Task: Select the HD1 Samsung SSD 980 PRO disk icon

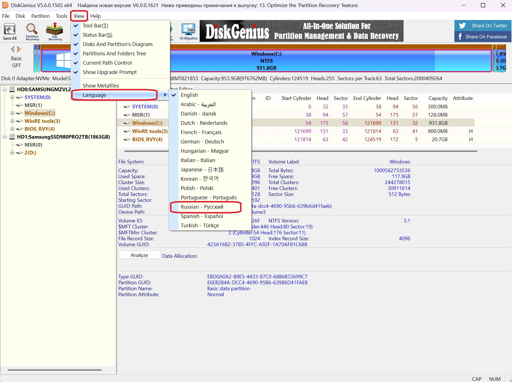Action: [x=12, y=137]
